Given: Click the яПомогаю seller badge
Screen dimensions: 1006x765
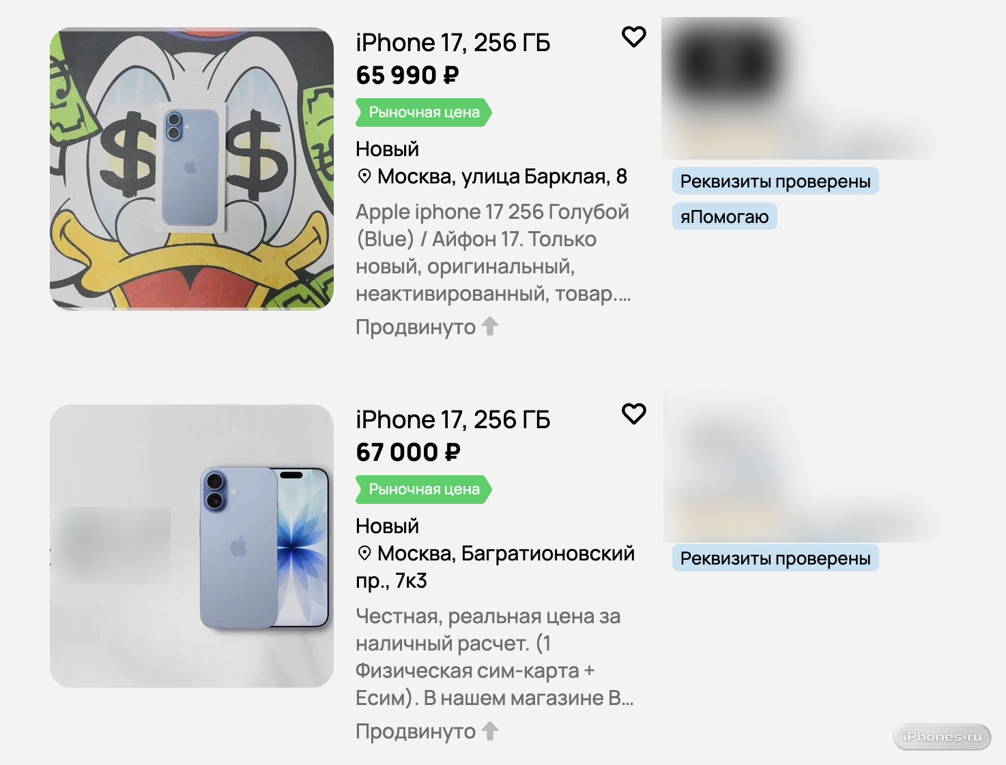Looking at the screenshot, I should (x=724, y=217).
